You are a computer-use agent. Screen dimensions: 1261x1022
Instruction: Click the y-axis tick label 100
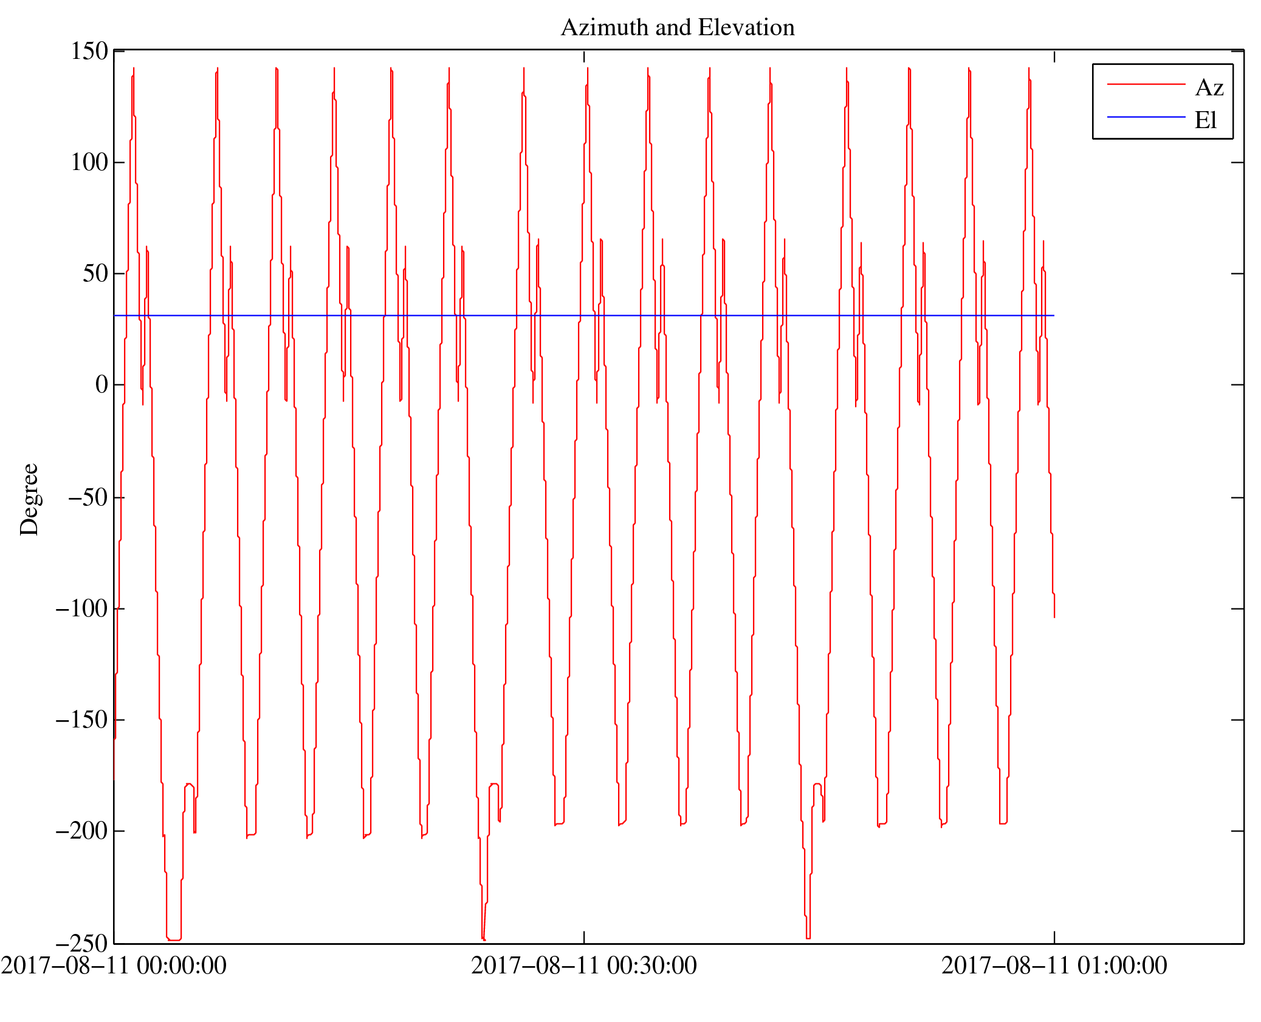click(89, 162)
